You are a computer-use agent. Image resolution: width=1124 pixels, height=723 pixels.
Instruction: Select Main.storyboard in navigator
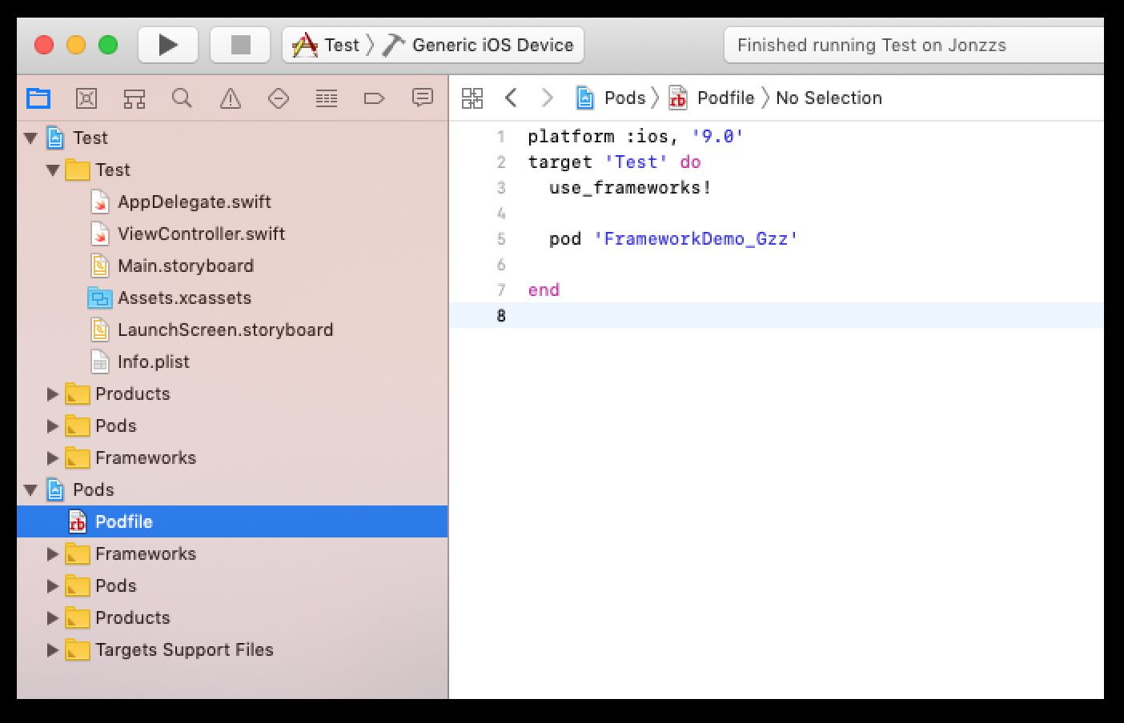(x=185, y=266)
